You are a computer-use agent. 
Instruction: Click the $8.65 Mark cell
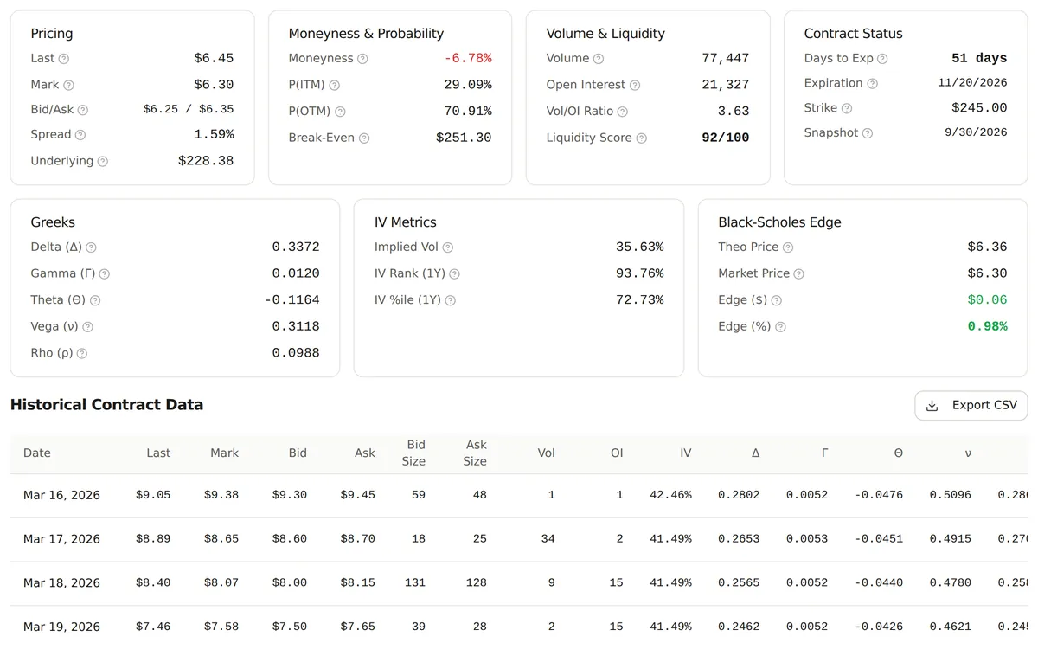[x=221, y=539]
